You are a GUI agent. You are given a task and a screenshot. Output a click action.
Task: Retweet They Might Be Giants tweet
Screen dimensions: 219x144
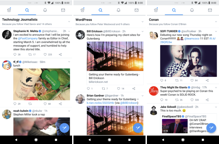coord(177,100)
